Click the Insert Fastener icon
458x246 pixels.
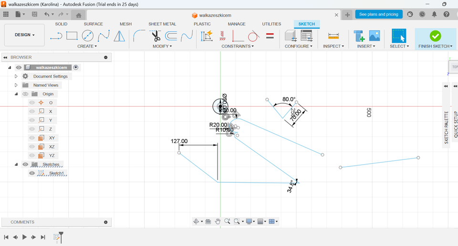pos(359,36)
